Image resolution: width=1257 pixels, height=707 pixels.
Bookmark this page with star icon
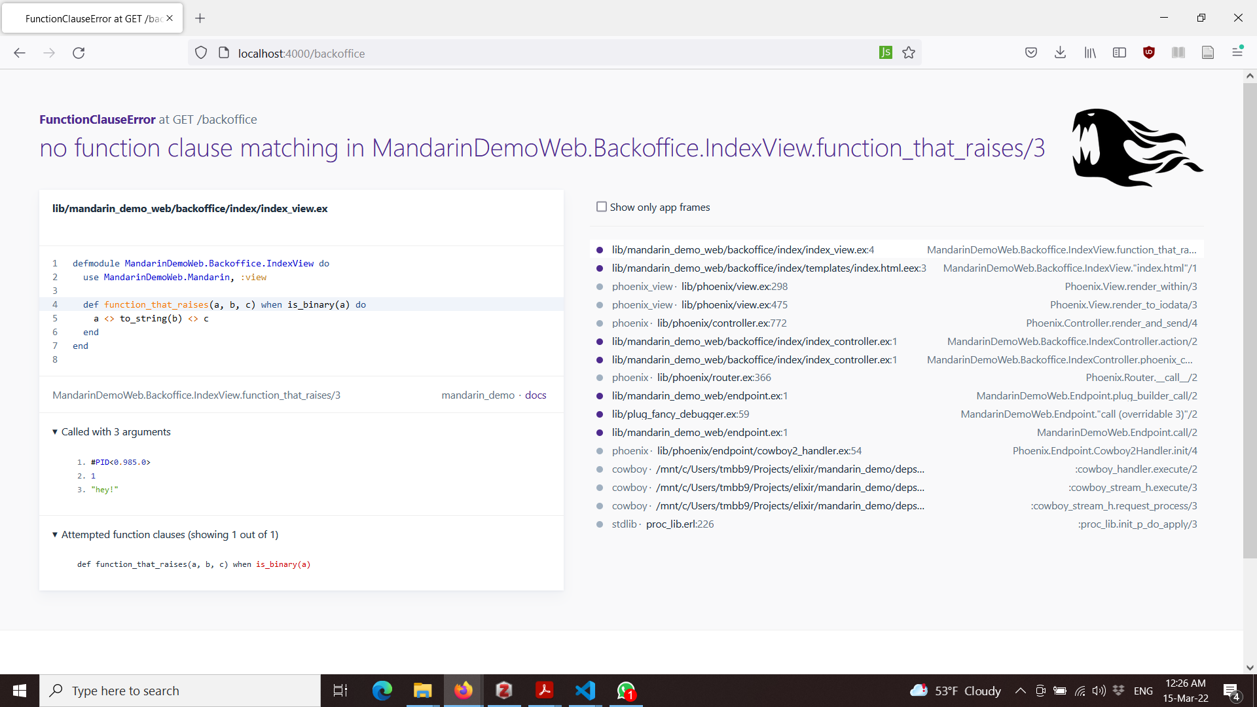(x=909, y=53)
